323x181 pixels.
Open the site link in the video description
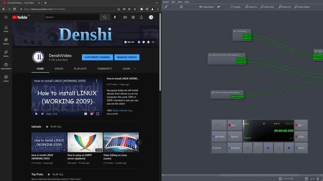click(x=123, y=111)
